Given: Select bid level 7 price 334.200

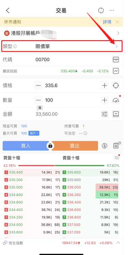Looking at the screenshot, I should 16,217.
